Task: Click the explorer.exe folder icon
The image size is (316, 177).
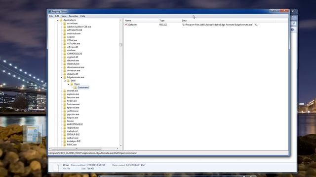Action: pos(65,94)
